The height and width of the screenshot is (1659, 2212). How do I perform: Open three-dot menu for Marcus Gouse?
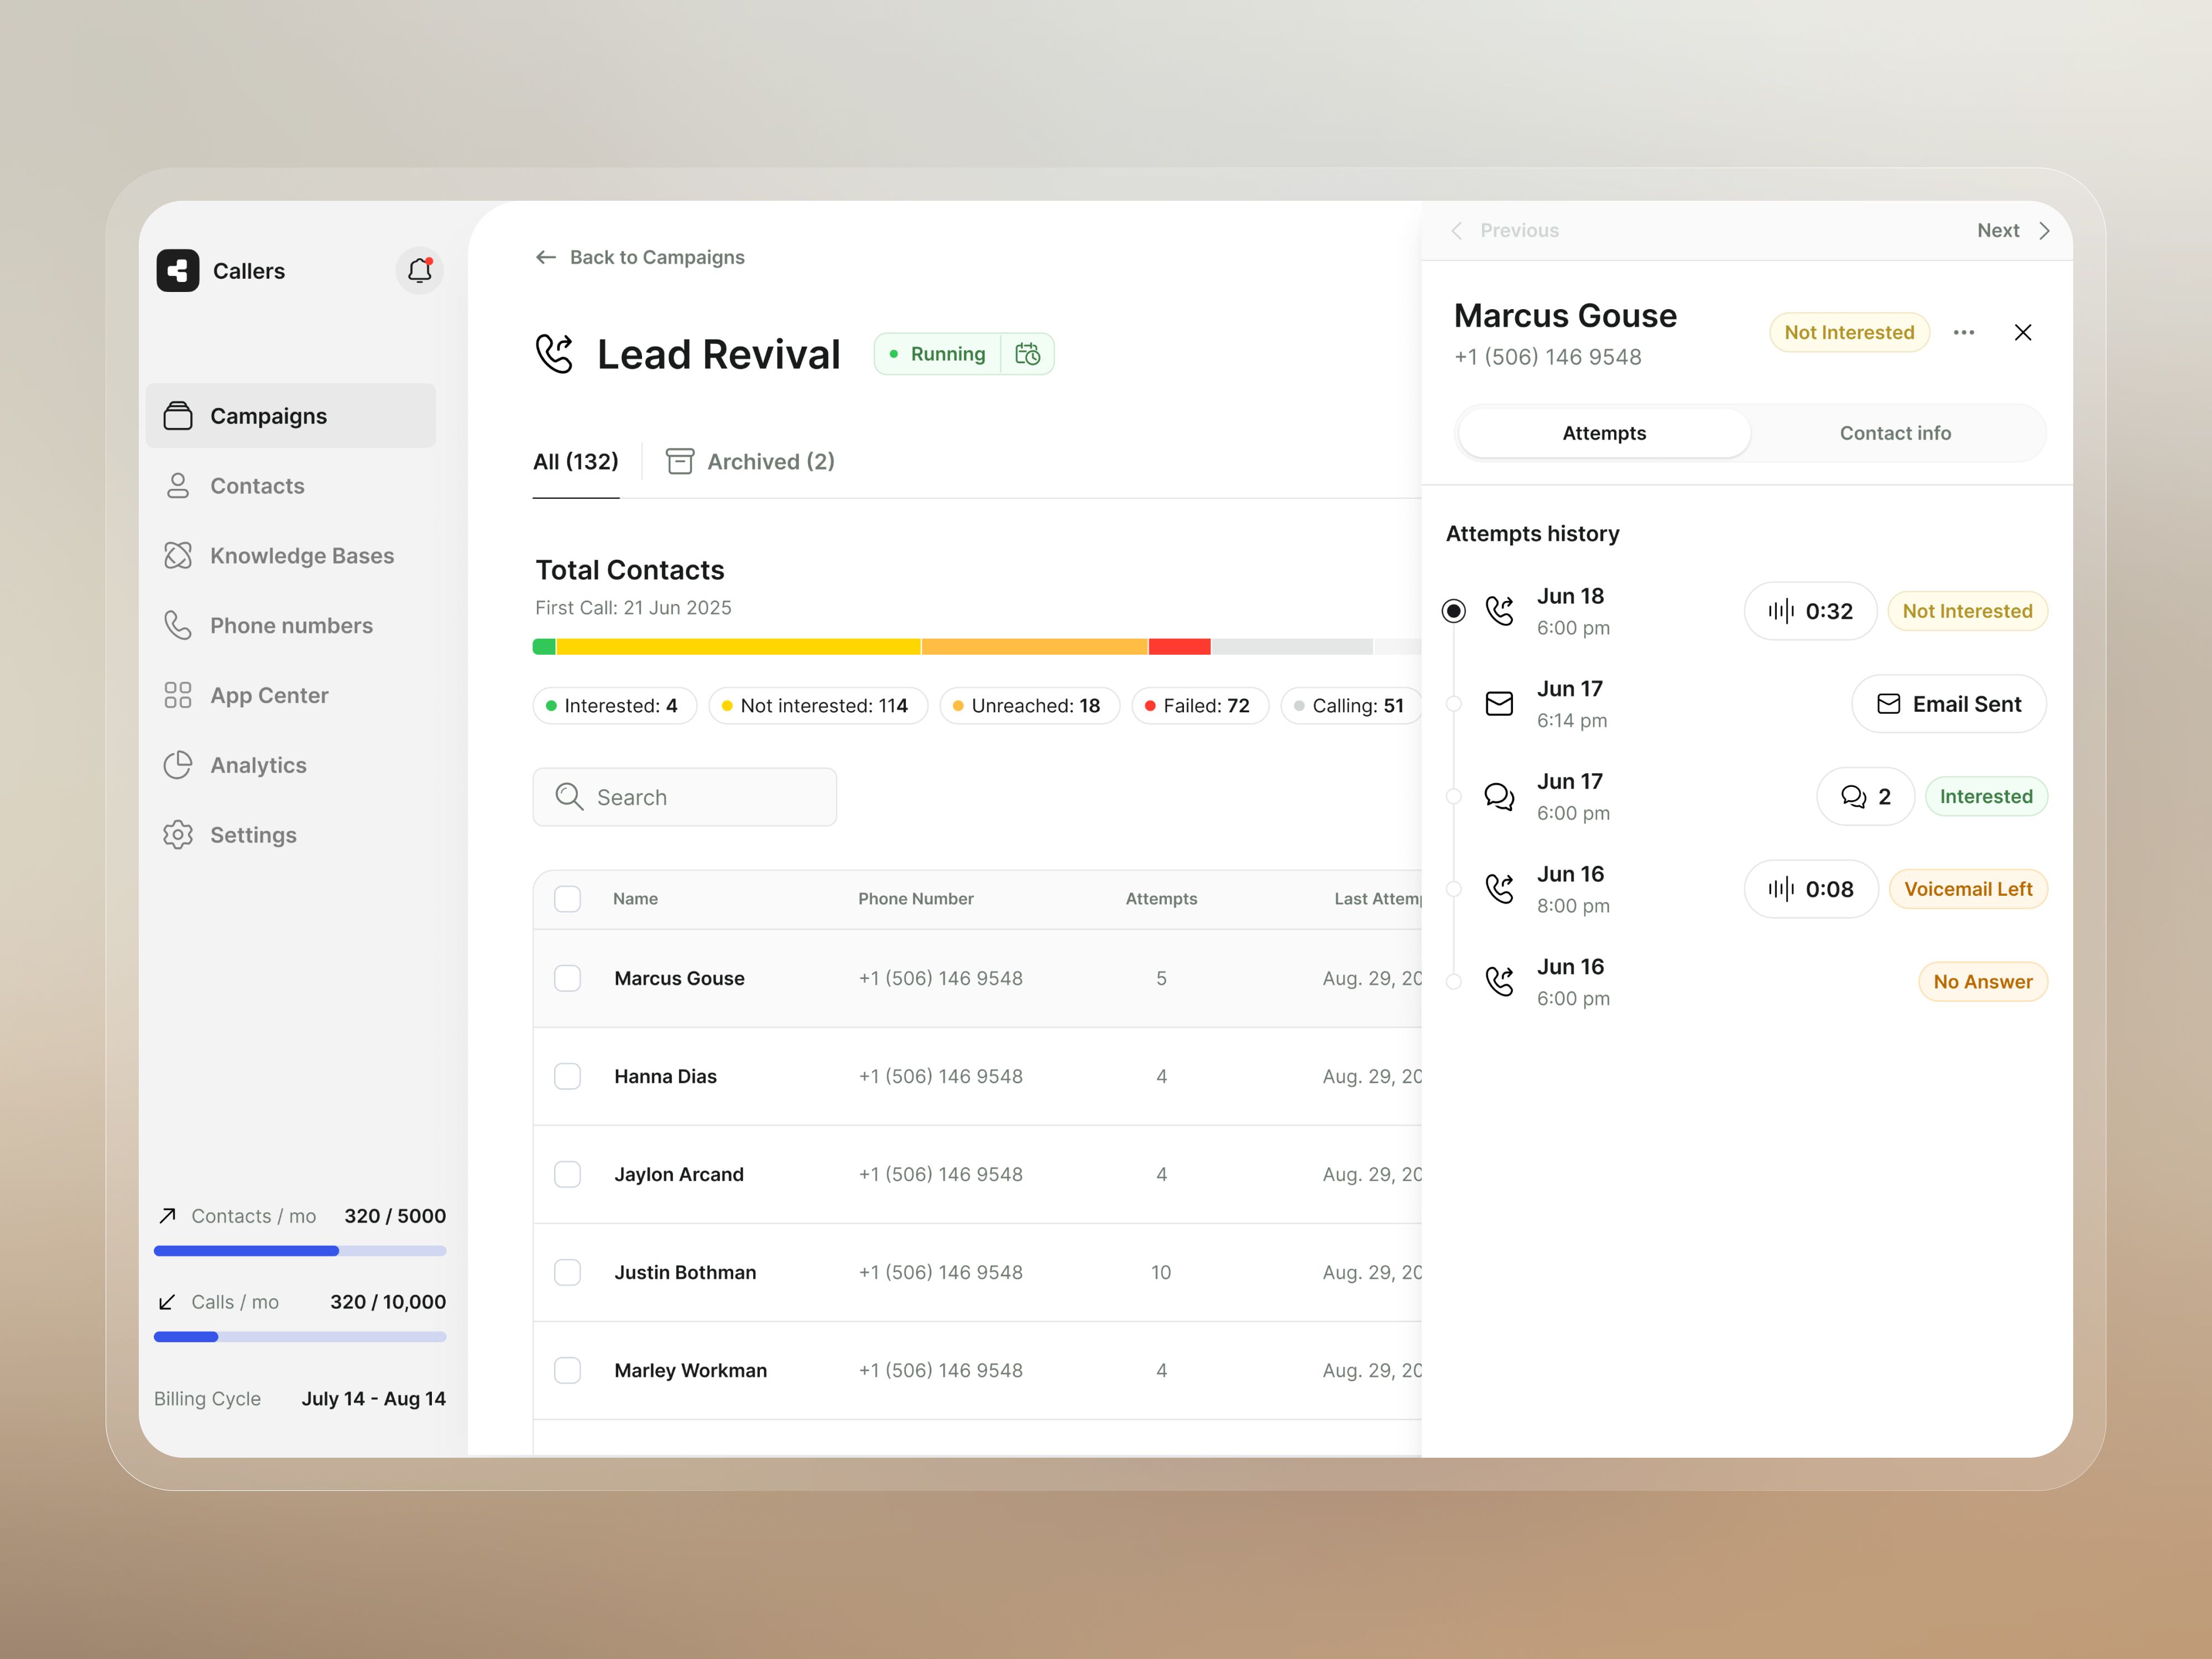pyautogui.click(x=1963, y=332)
